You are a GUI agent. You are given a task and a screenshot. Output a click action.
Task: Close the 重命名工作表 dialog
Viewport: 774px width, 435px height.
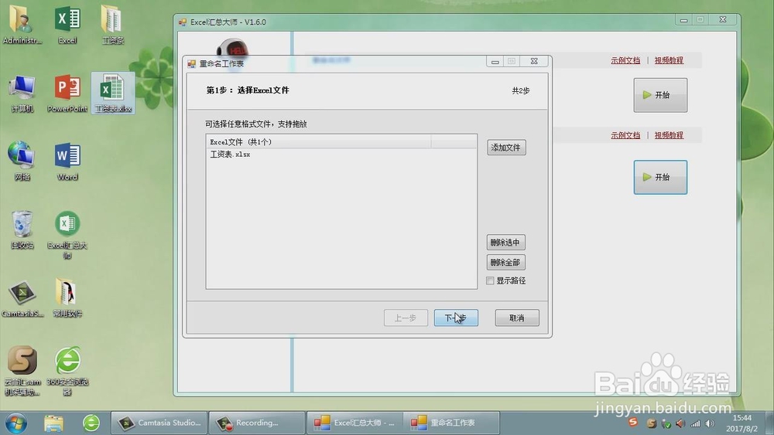click(x=533, y=61)
